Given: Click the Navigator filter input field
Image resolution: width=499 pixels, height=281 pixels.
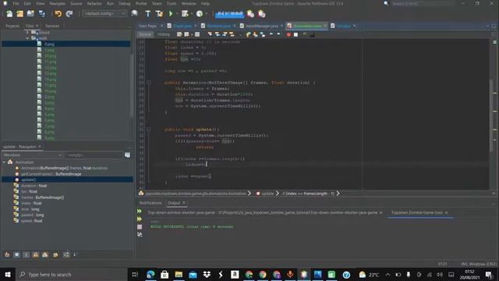Looking at the screenshot, I should pos(94,155).
